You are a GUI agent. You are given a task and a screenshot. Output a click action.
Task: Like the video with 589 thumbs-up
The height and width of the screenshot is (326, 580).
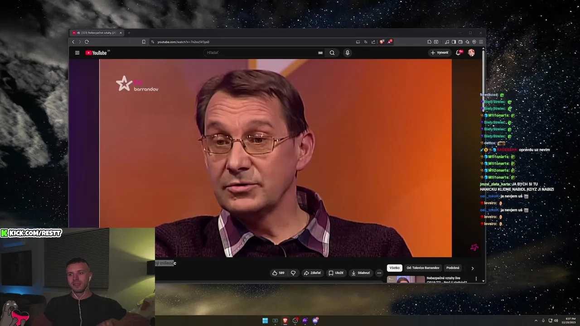coord(278,273)
